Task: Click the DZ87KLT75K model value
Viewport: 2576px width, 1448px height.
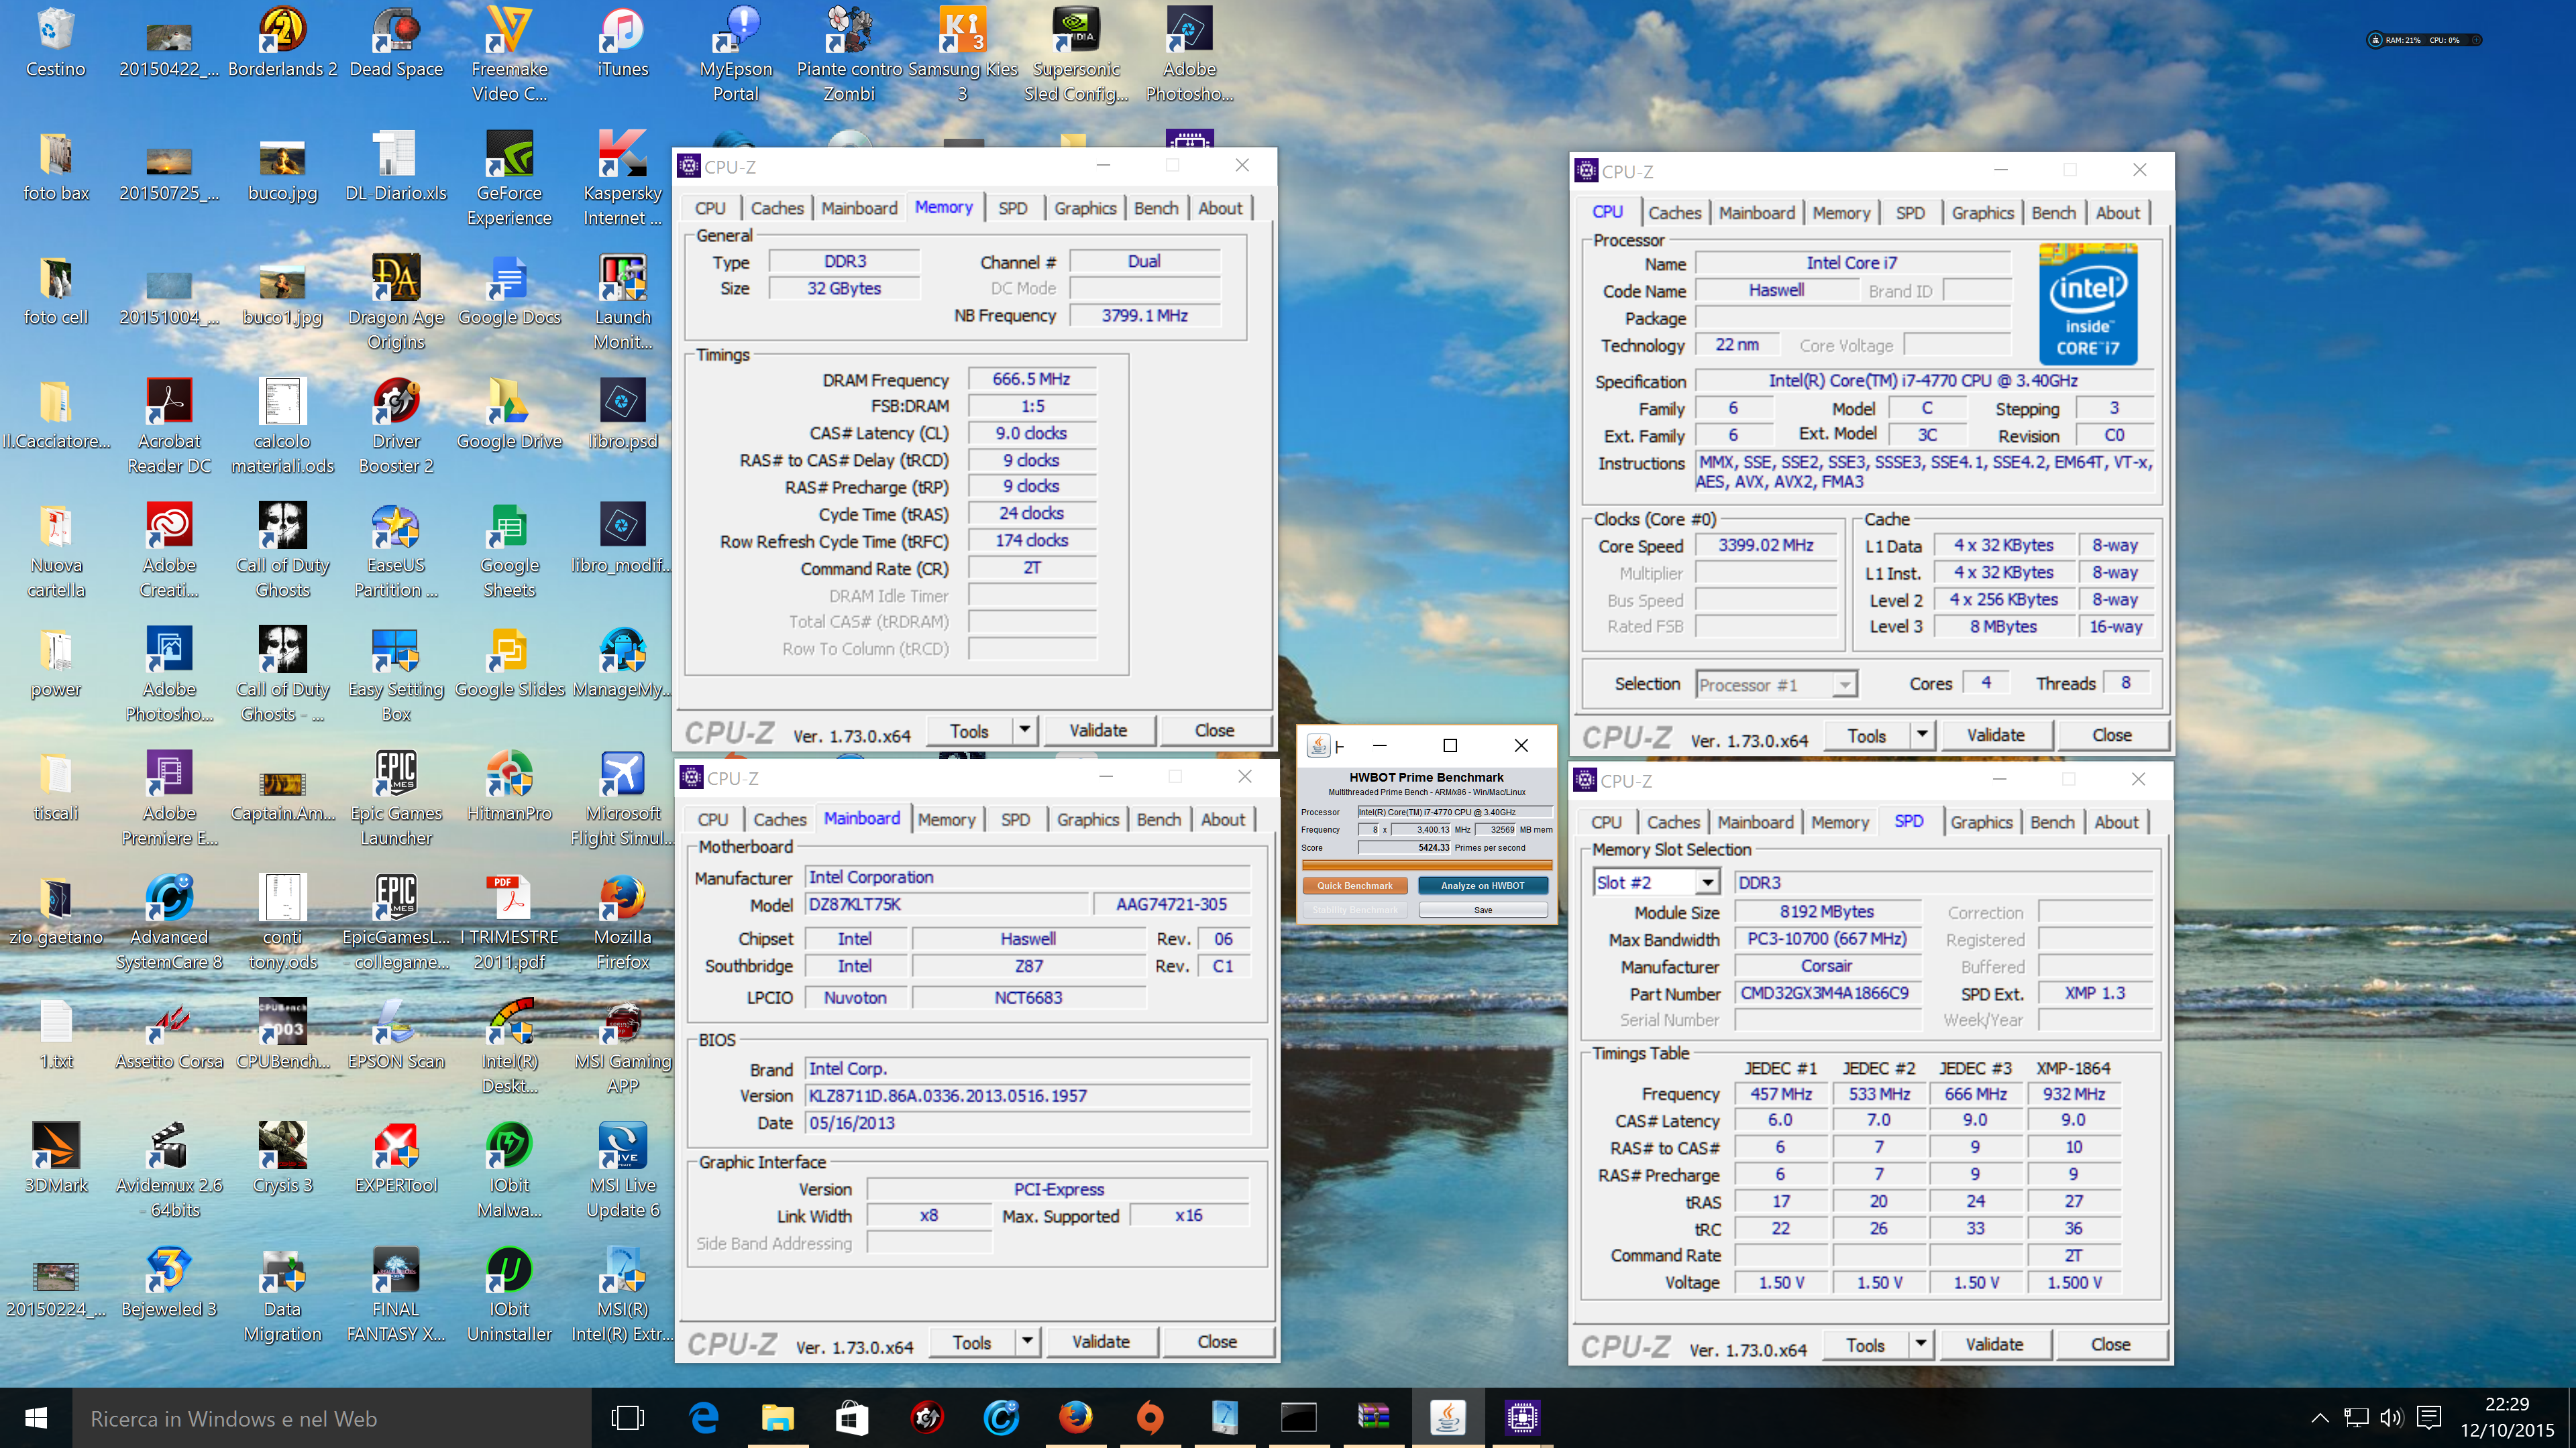Action: [x=946, y=904]
